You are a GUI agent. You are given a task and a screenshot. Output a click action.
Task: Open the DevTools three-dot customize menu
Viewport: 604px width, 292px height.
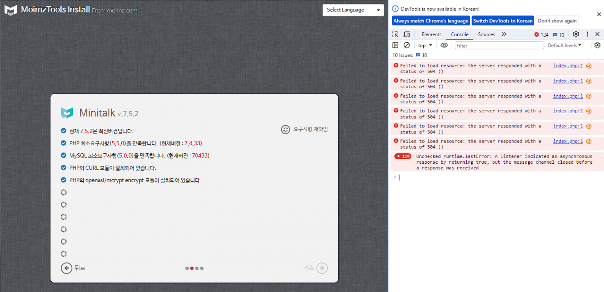(587, 34)
